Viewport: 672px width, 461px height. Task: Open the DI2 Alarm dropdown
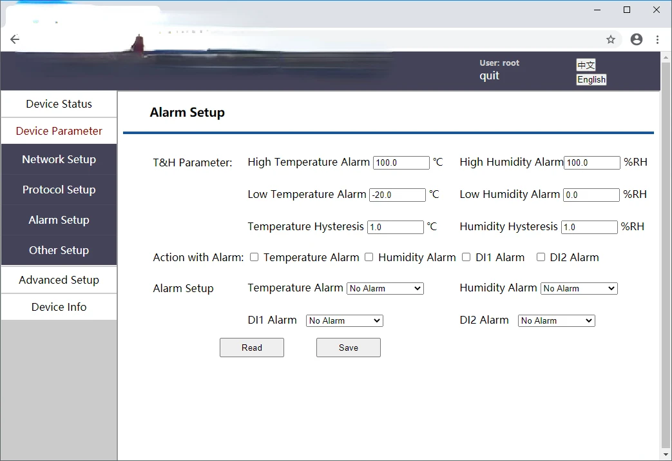(x=557, y=320)
